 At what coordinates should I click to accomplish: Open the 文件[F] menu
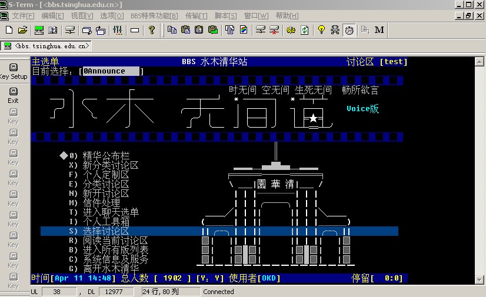coord(23,16)
